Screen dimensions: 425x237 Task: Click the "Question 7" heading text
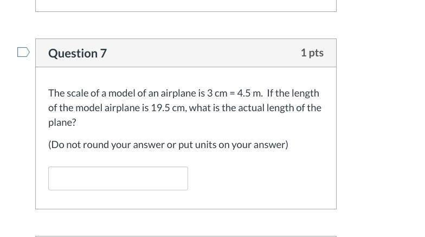click(78, 53)
